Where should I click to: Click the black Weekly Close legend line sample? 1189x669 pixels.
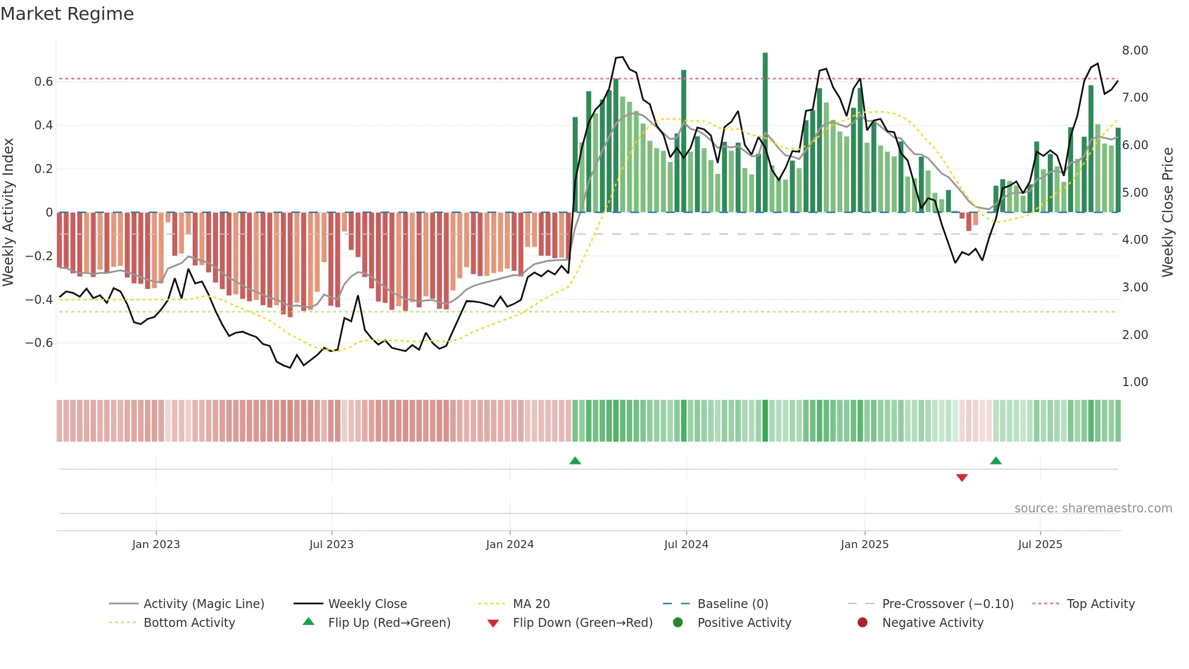coord(308,604)
